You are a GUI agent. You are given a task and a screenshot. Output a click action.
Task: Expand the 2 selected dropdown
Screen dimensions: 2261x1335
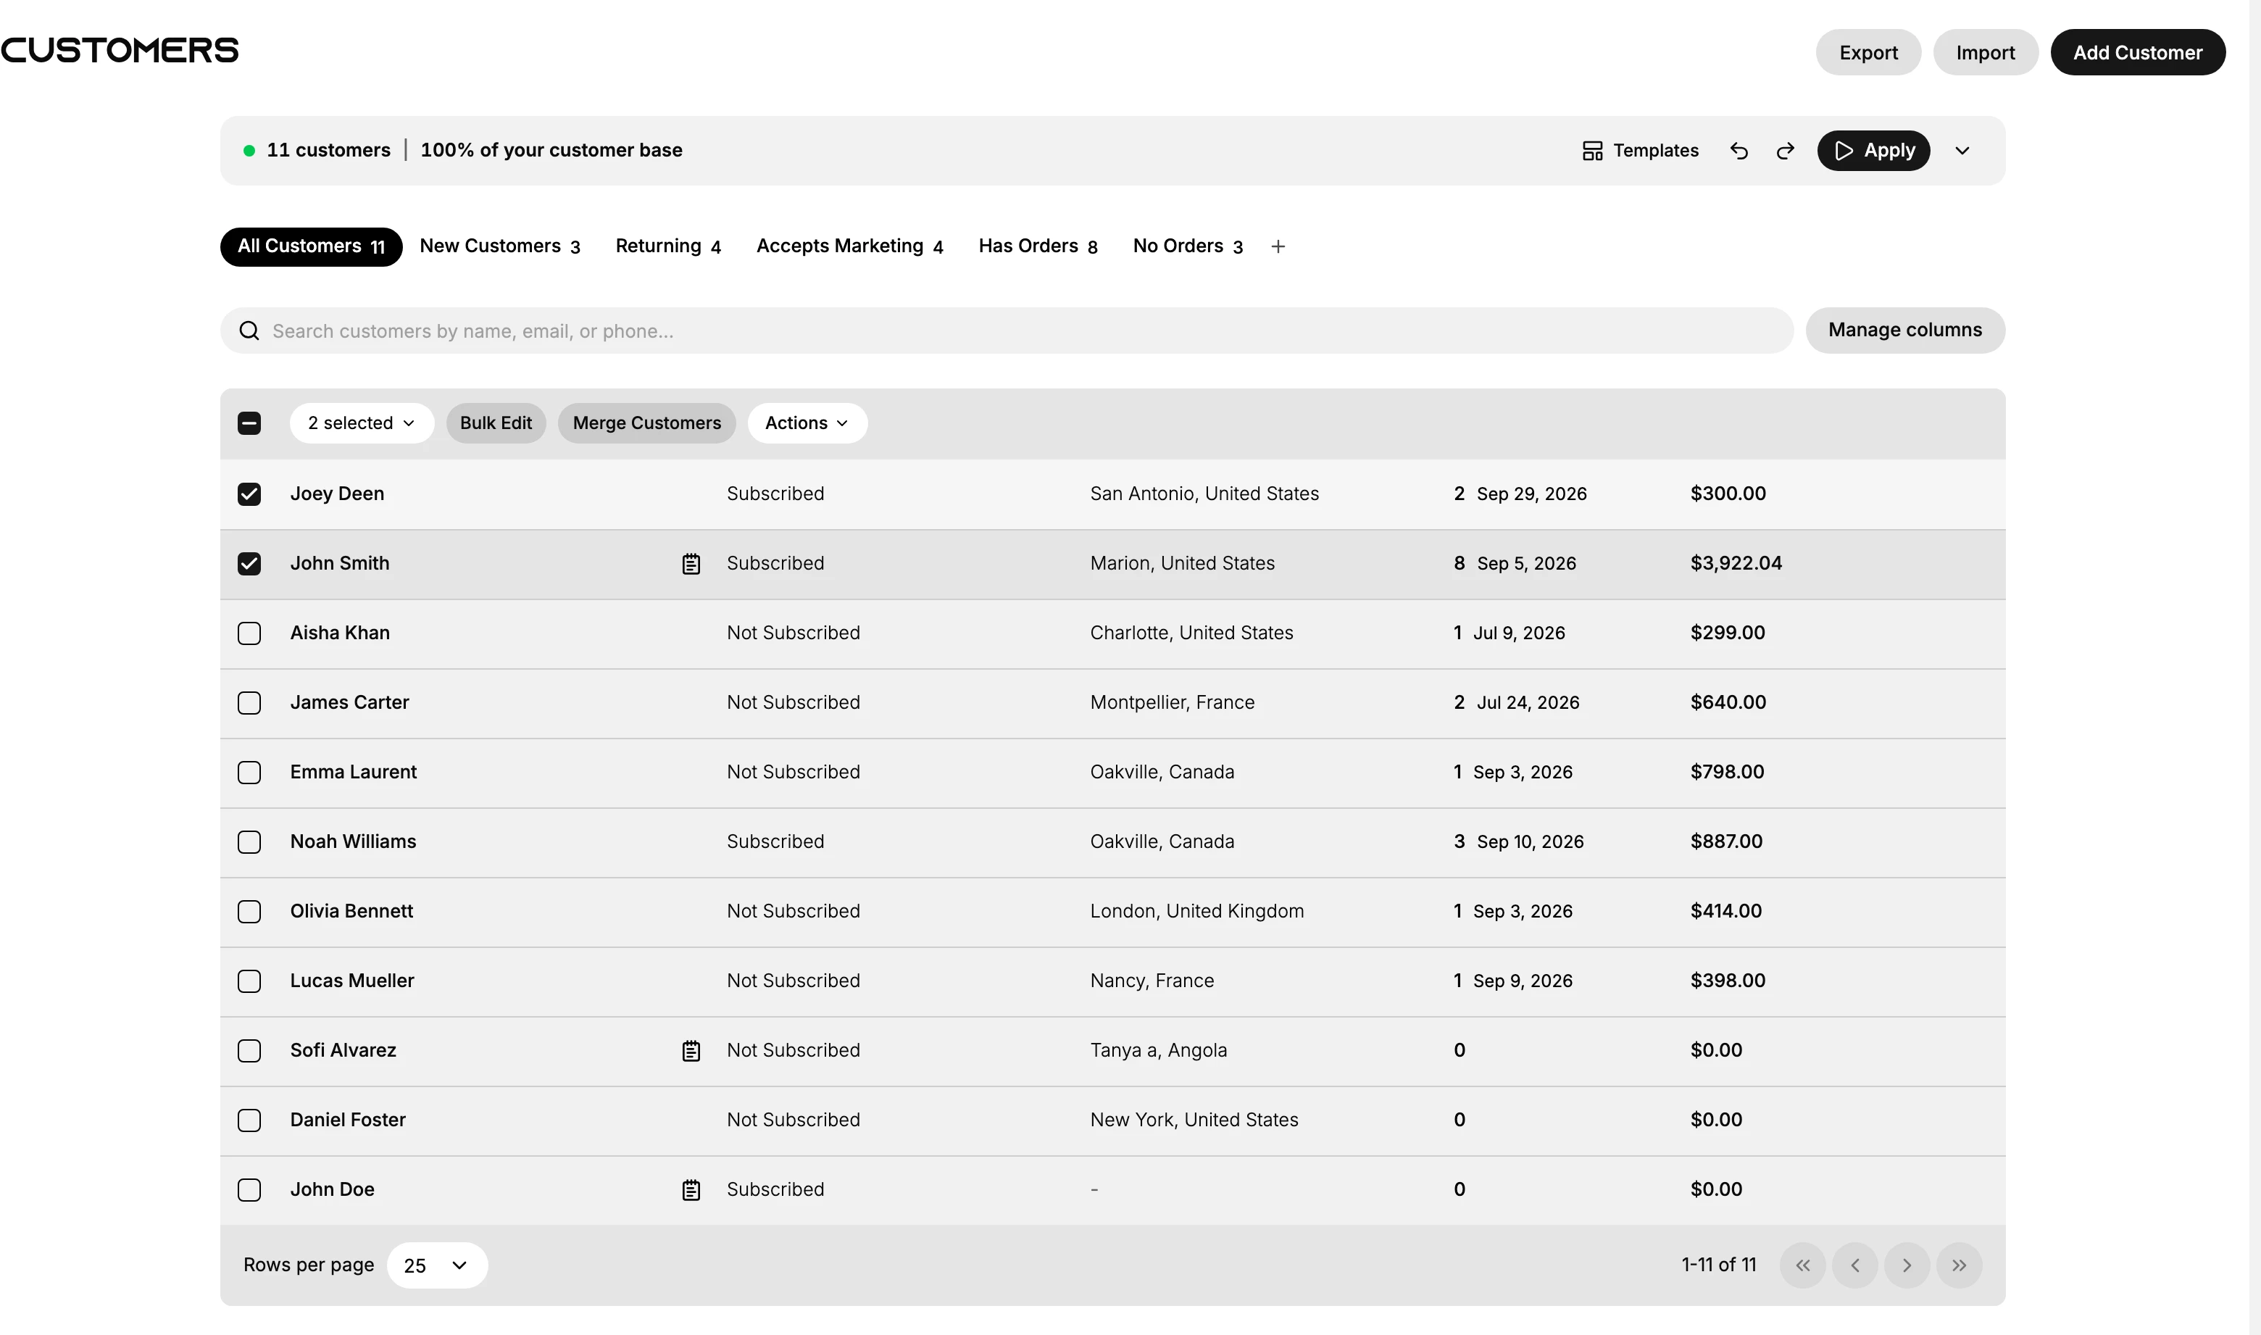click(362, 424)
